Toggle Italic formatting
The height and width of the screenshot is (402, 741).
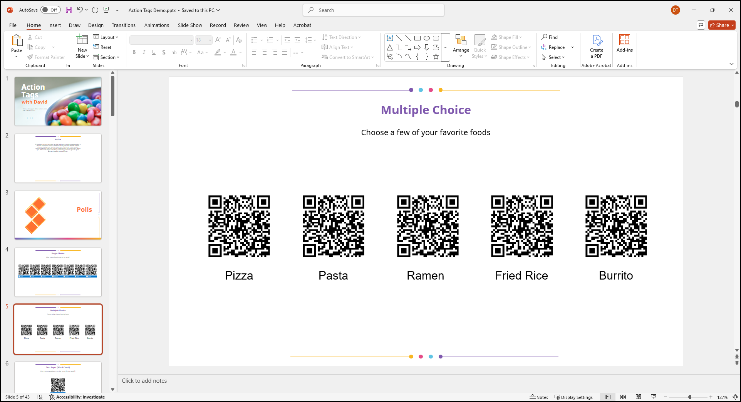(x=144, y=52)
